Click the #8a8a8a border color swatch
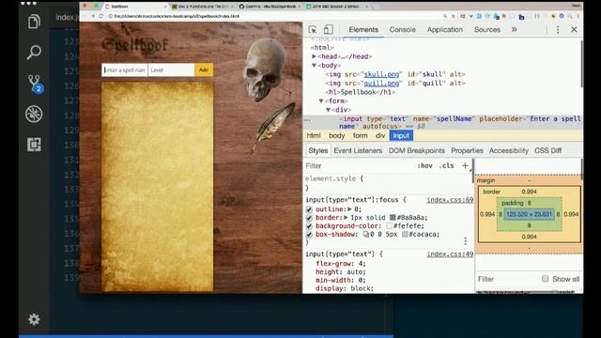The width and height of the screenshot is (601, 338). tap(393, 217)
